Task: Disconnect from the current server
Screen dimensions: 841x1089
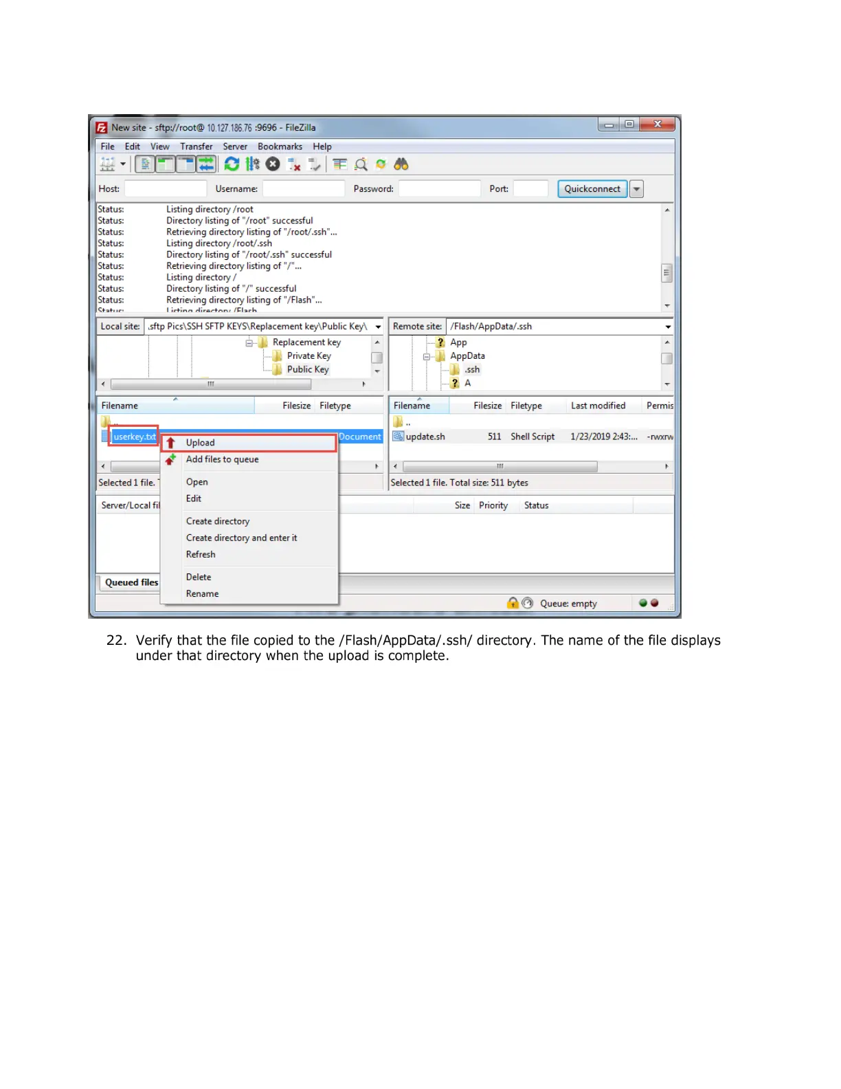Action: pos(294,164)
